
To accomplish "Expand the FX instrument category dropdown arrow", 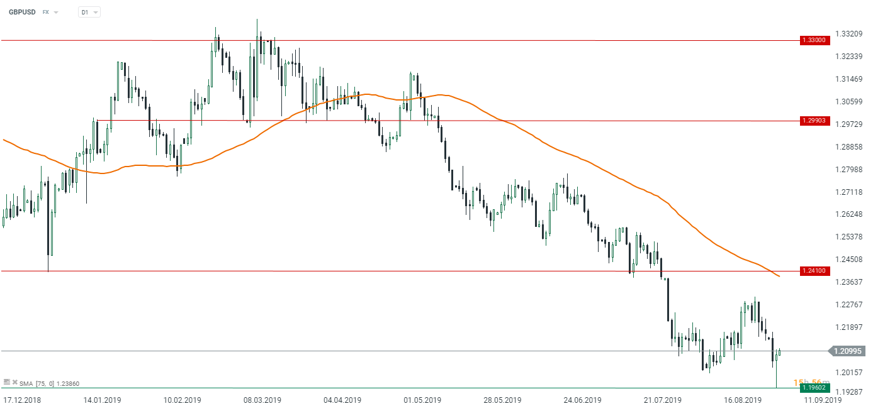I will (56, 13).
